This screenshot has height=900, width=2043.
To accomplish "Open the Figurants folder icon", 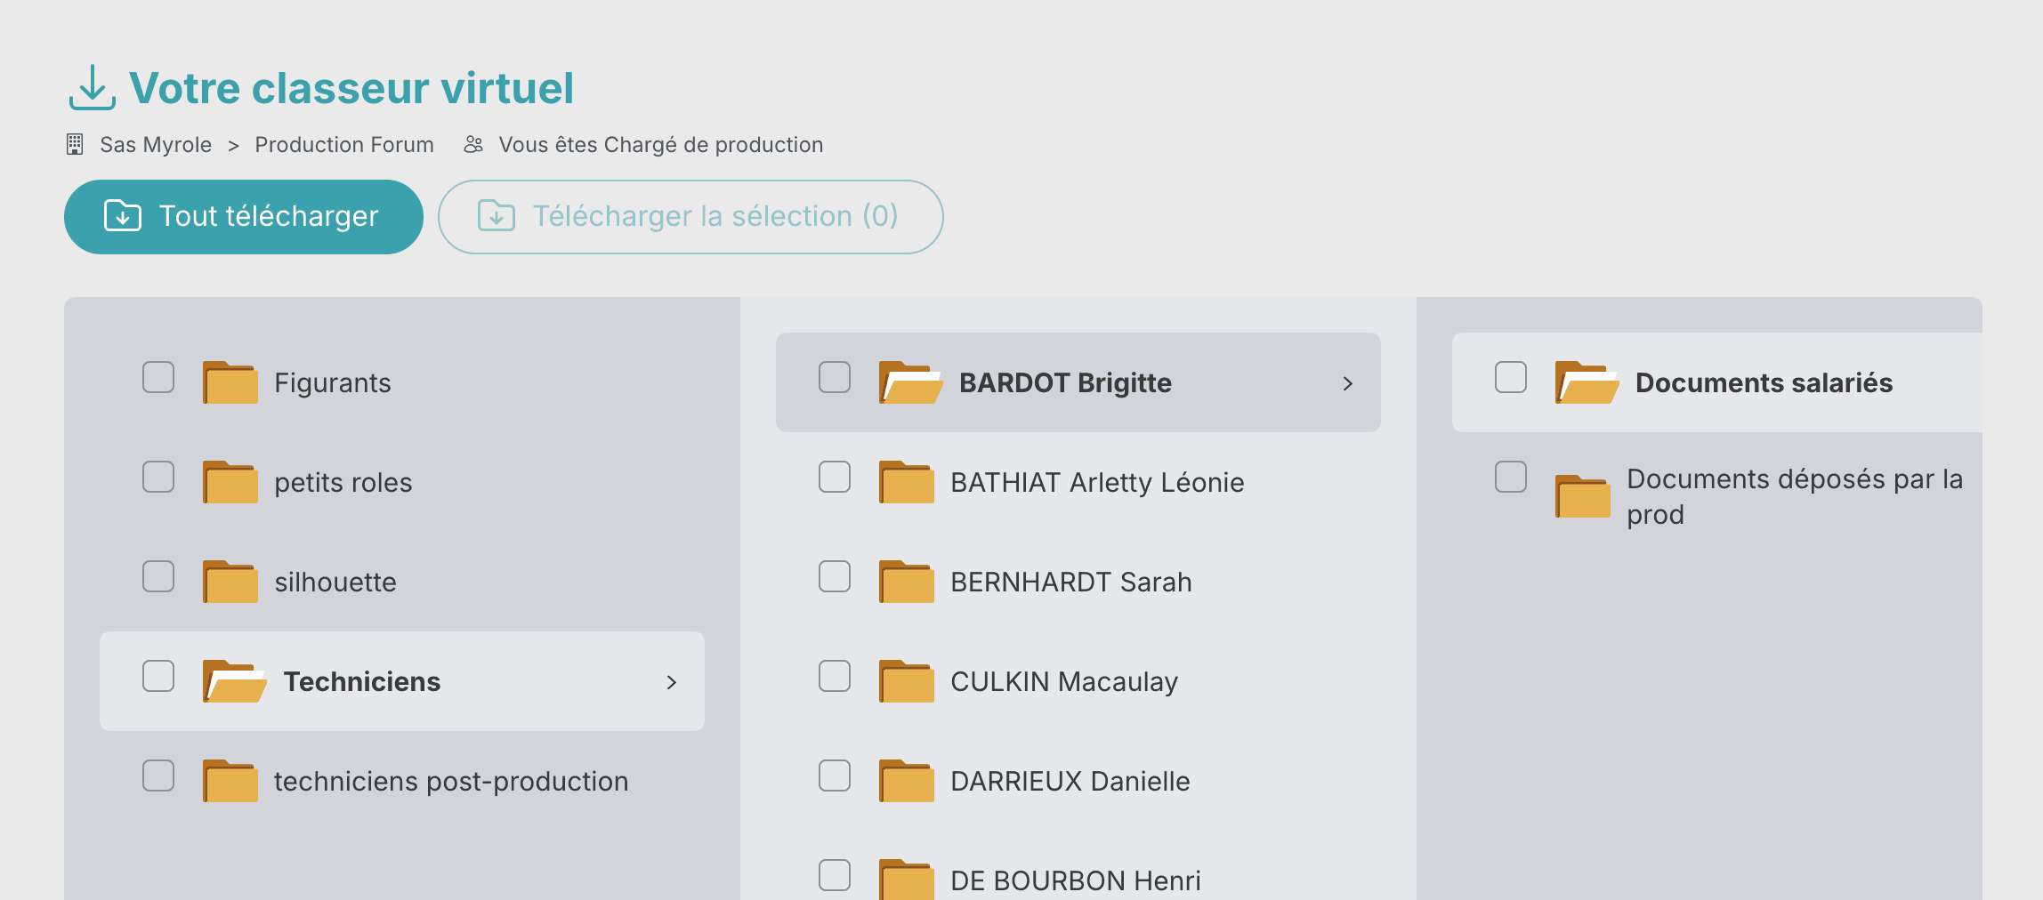I will pyautogui.click(x=230, y=382).
